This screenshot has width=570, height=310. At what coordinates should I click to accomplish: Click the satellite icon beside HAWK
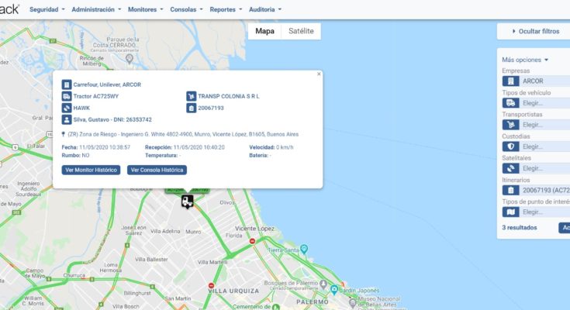tap(67, 108)
